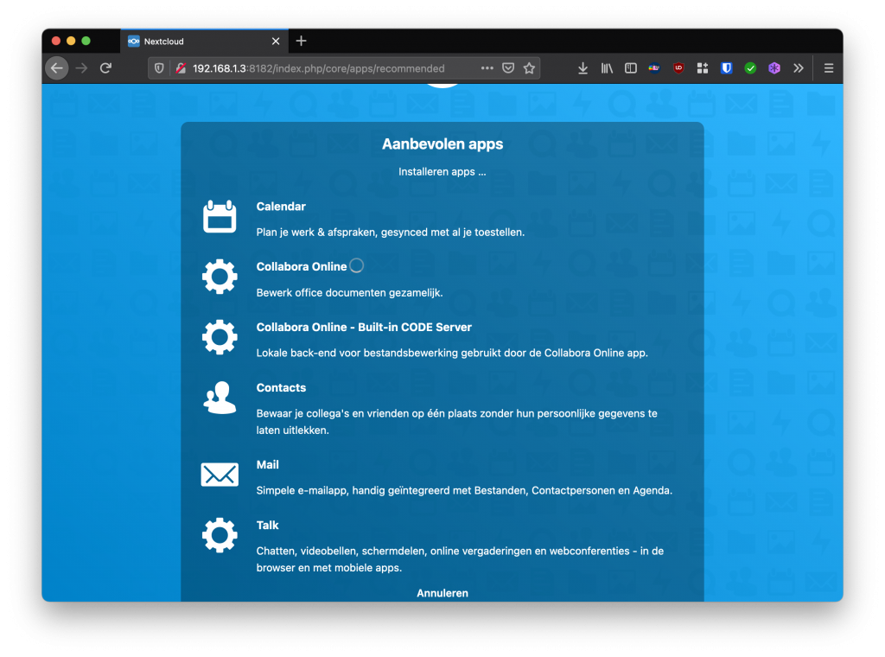The height and width of the screenshot is (657, 885).
Task: Click the Built-in CODE Server gear icon
Action: tap(220, 337)
